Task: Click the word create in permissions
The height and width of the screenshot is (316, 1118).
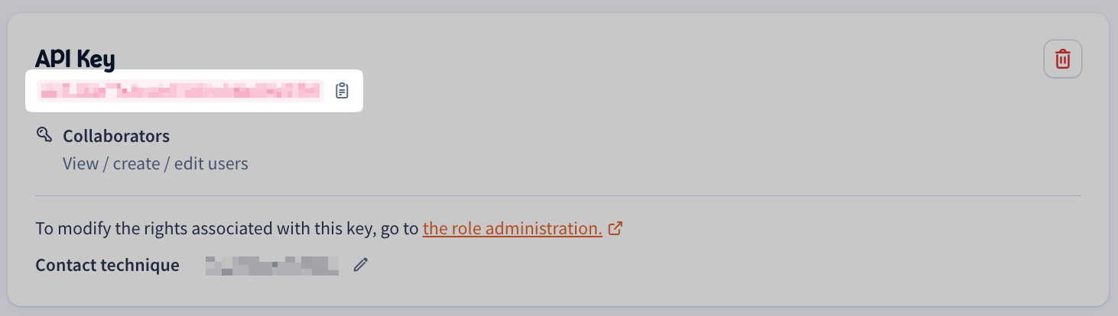Action: click(137, 163)
